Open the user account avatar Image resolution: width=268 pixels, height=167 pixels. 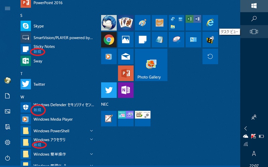pos(7,80)
